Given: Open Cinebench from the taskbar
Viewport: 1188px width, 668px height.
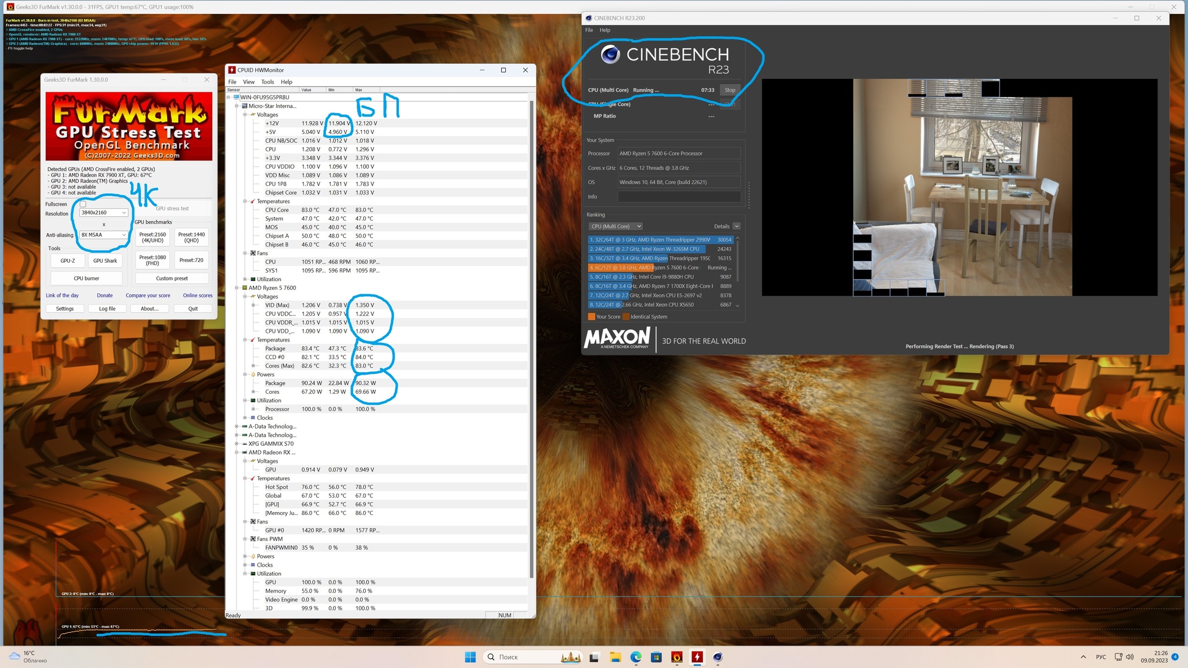Looking at the screenshot, I should [718, 657].
